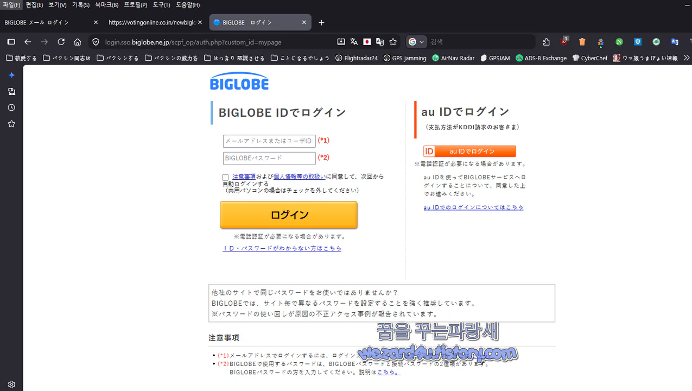Open the 注意事項 link near checkbox
Screen dimensions: 692x391
(244, 176)
